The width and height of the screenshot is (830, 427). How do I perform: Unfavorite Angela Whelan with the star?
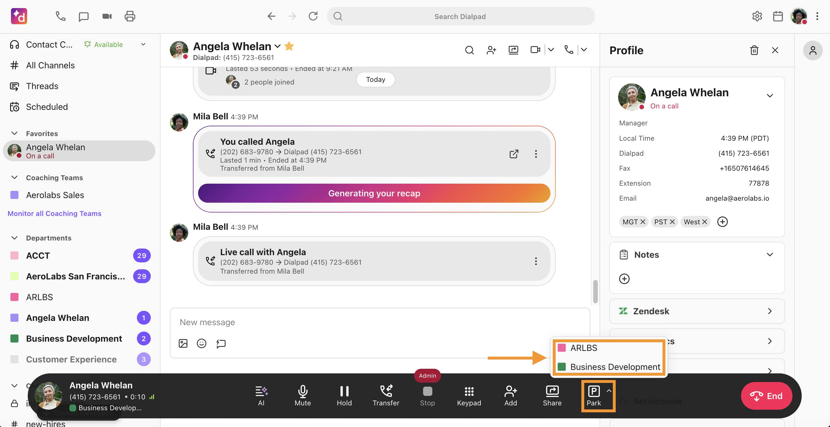[289, 46]
